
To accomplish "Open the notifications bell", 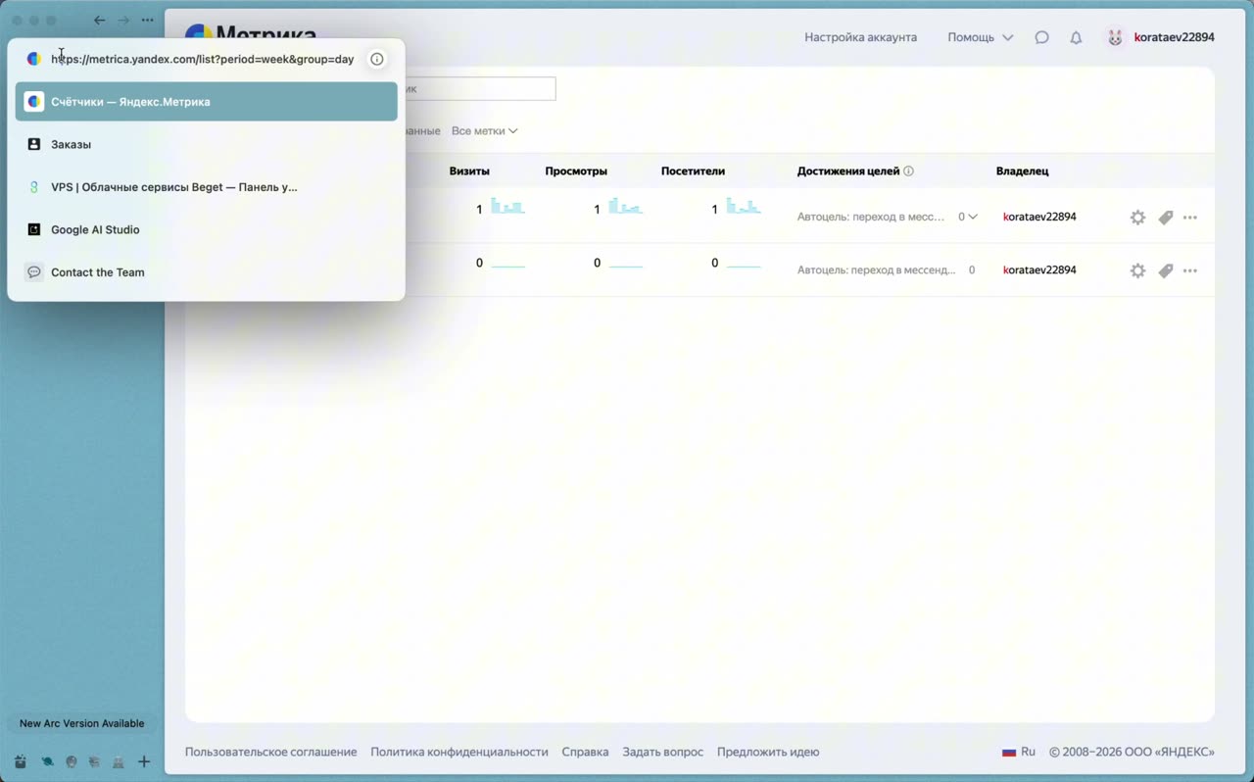I will point(1076,37).
